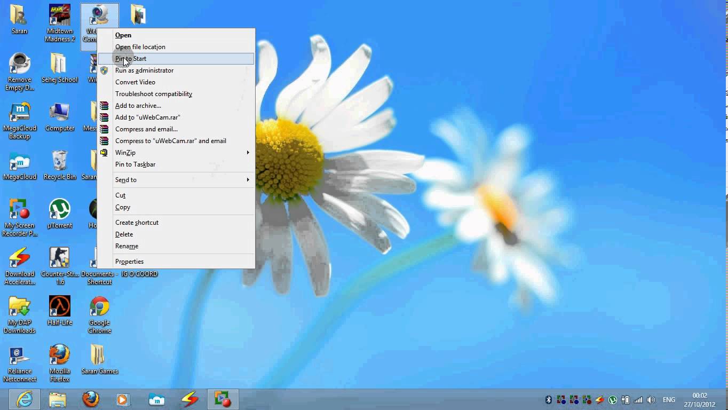Click Pin to Start

176,59
